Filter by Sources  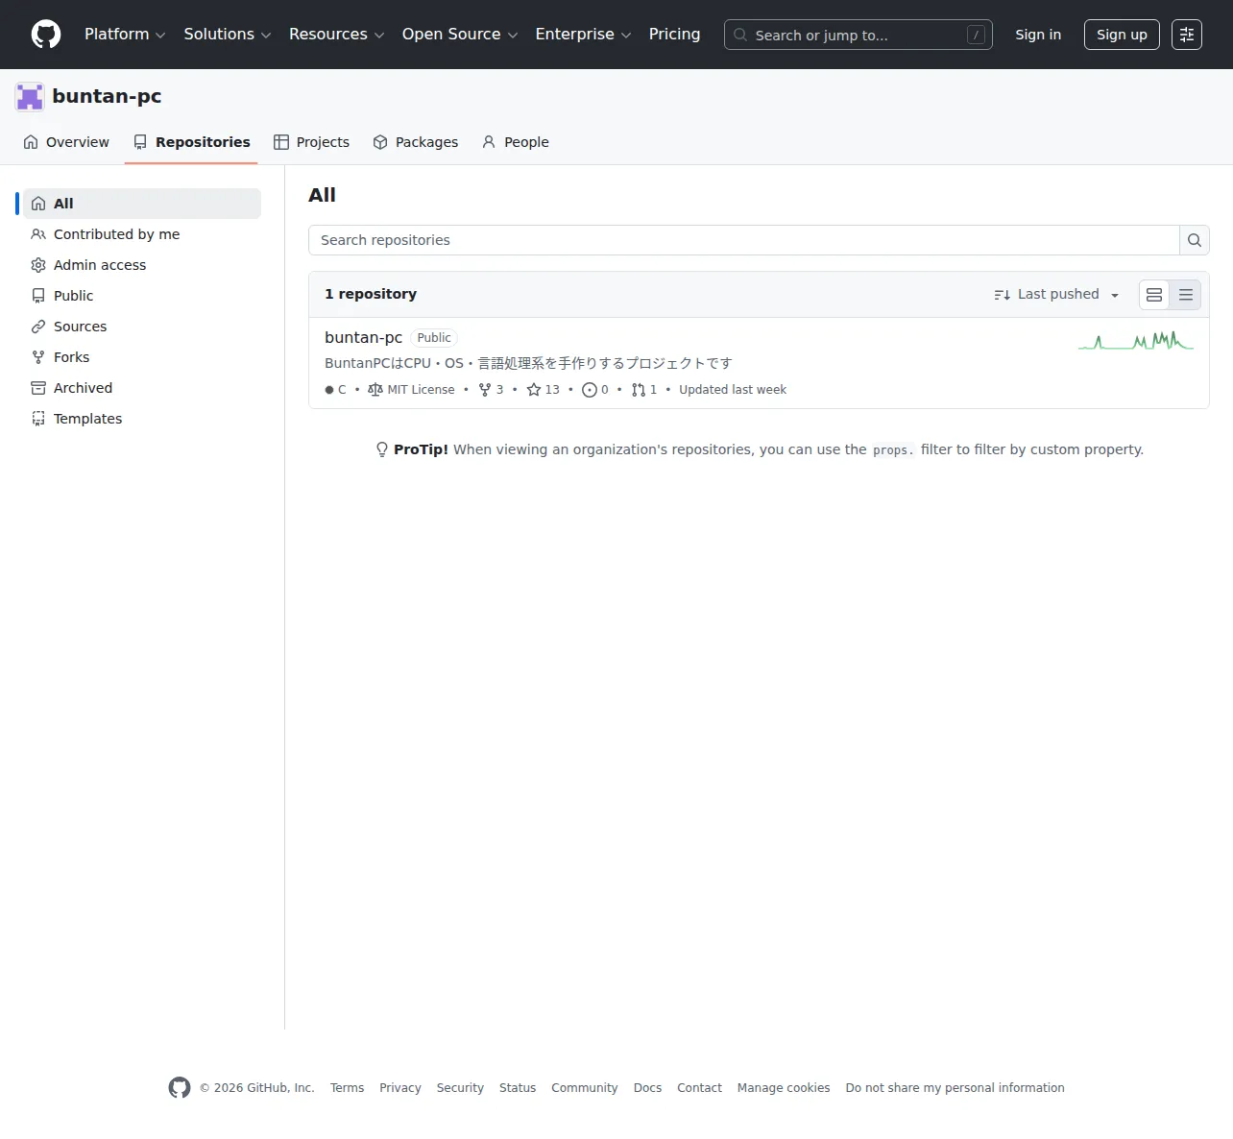tap(142, 327)
